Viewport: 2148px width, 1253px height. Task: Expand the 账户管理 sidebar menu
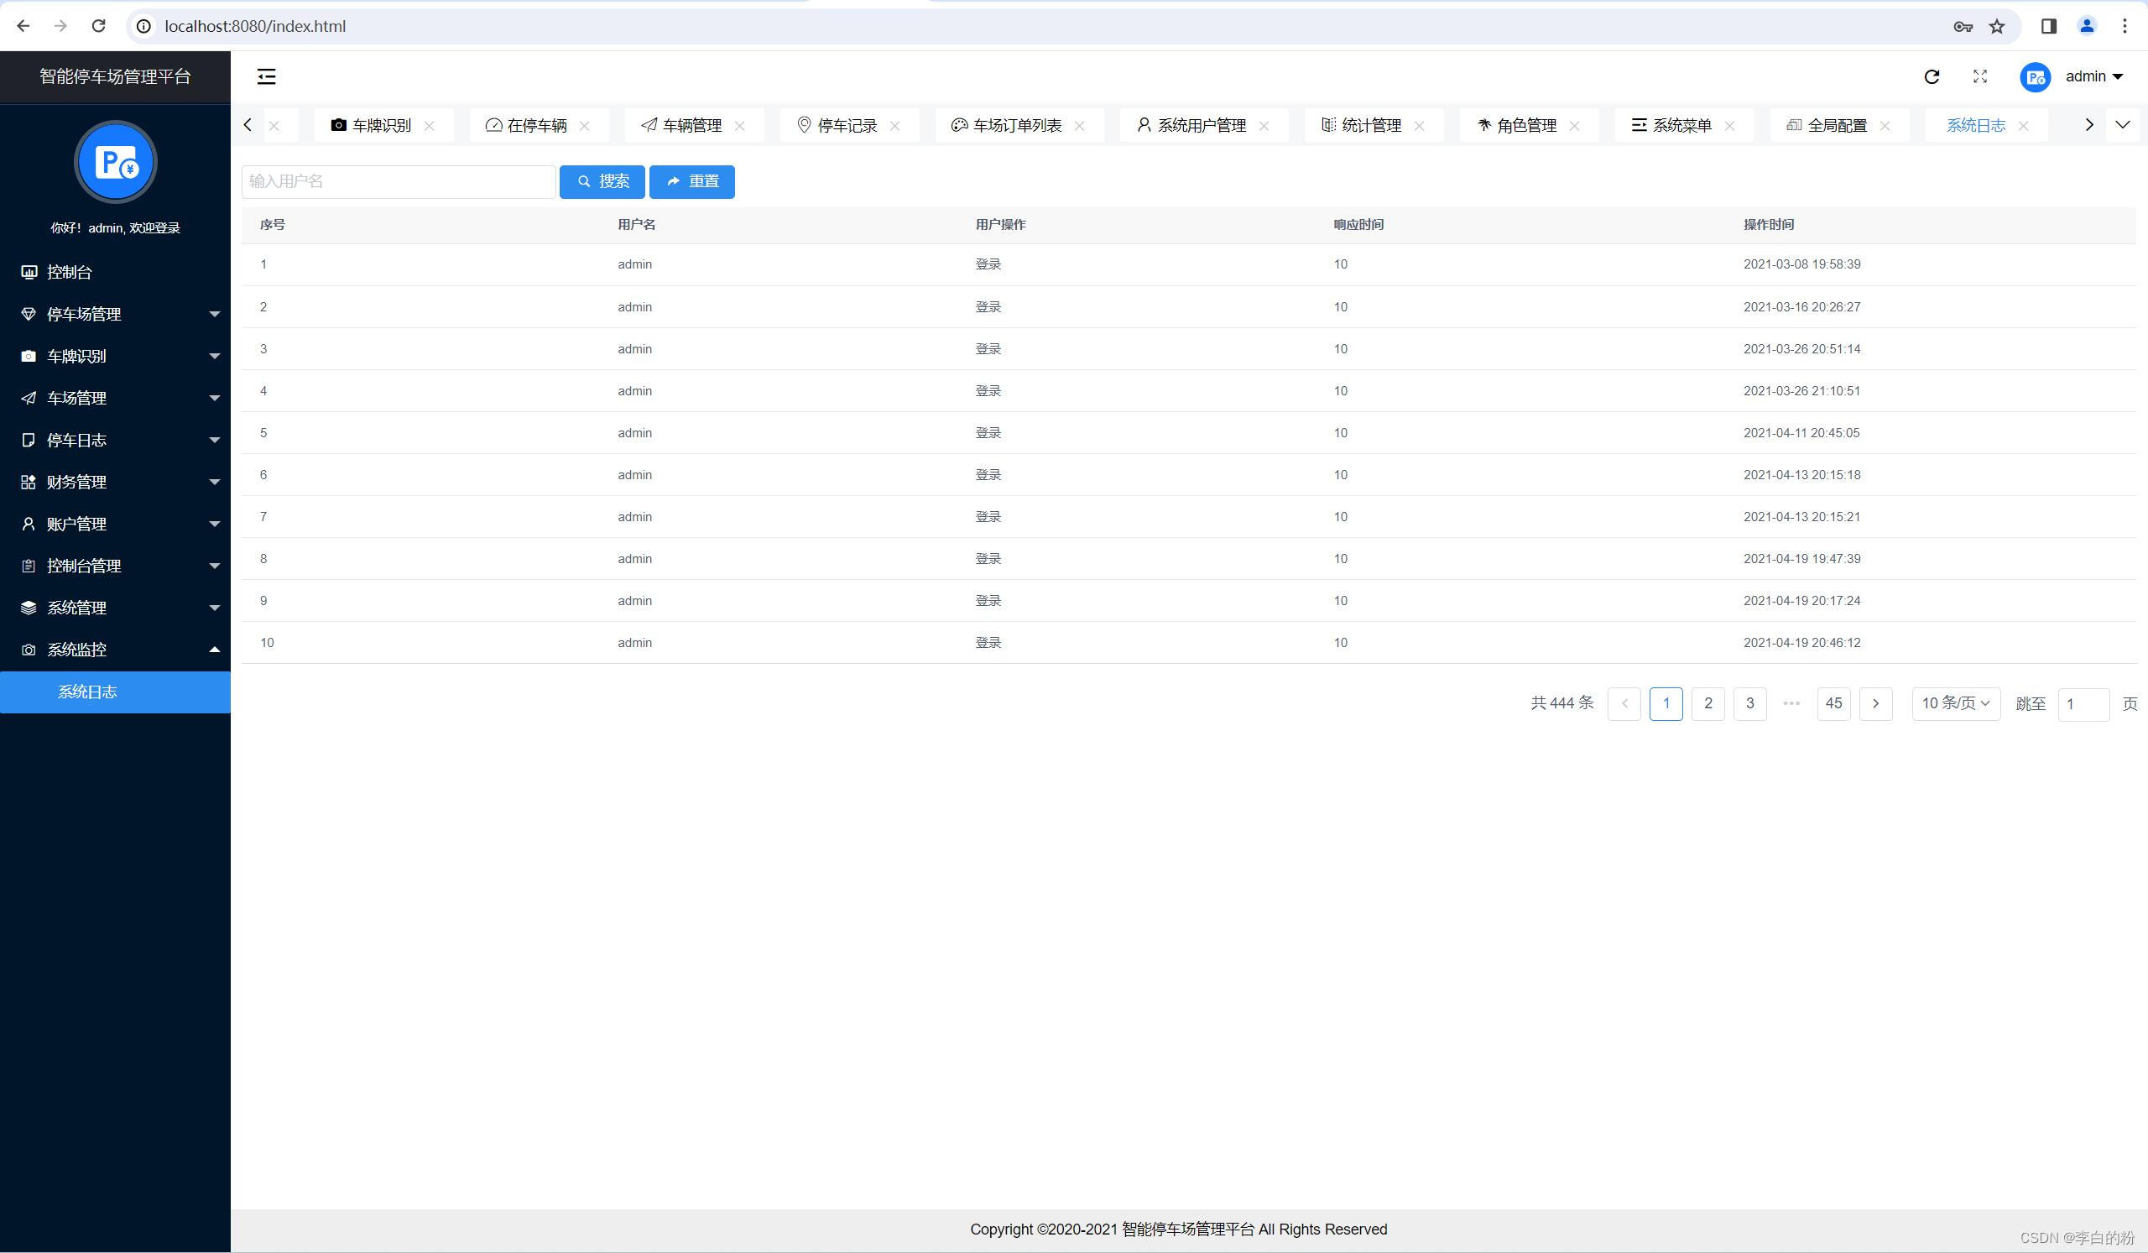[115, 524]
